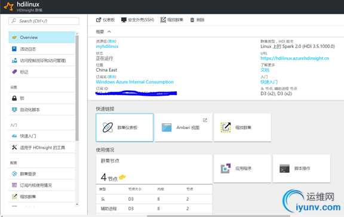Click the 删除 trash toolbar button
This screenshot has height=217, width=344.
pyautogui.click(x=197, y=20)
